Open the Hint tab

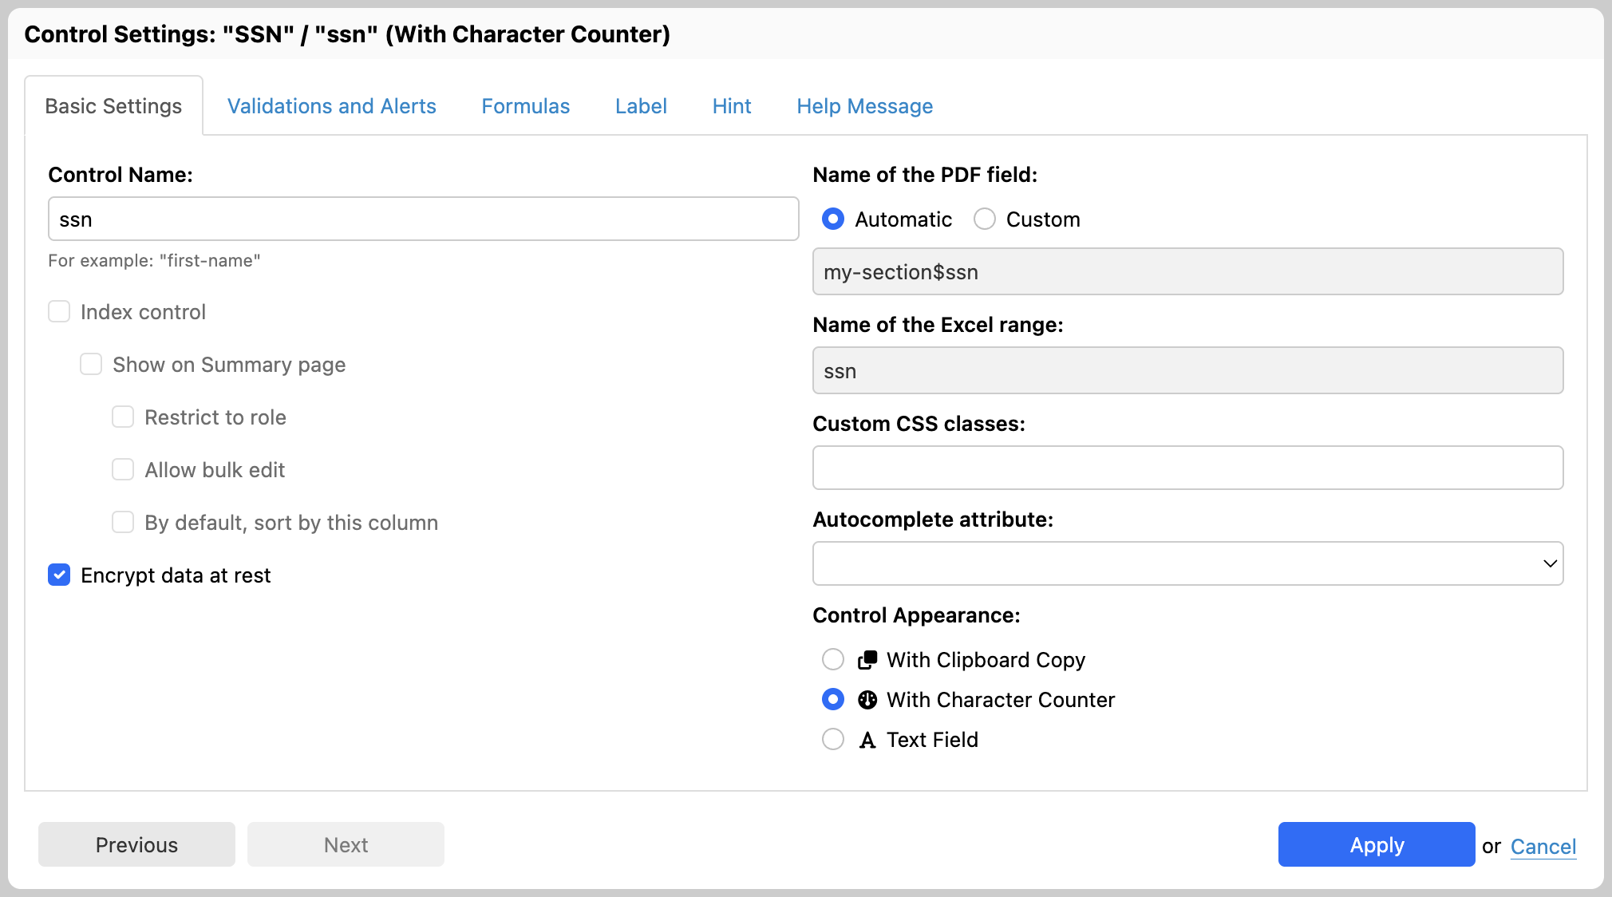[x=731, y=106]
